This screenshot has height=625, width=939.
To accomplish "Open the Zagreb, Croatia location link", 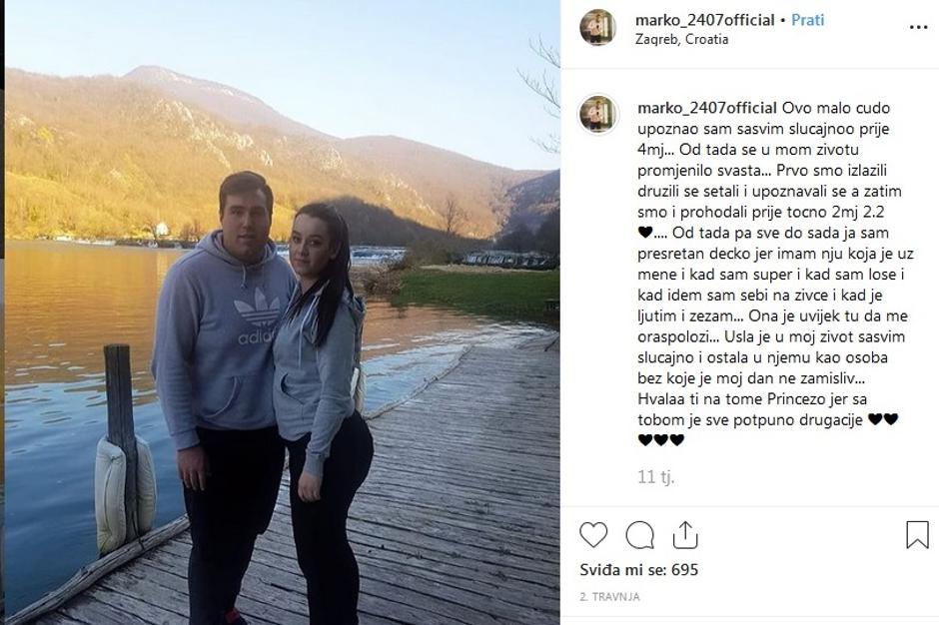I will pyautogui.click(x=681, y=40).
